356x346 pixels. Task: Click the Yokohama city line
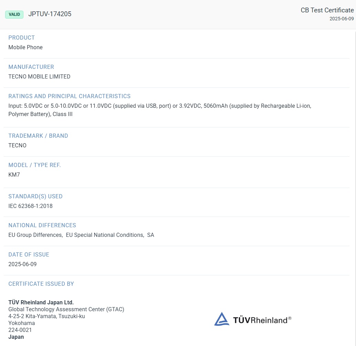pos(22,323)
